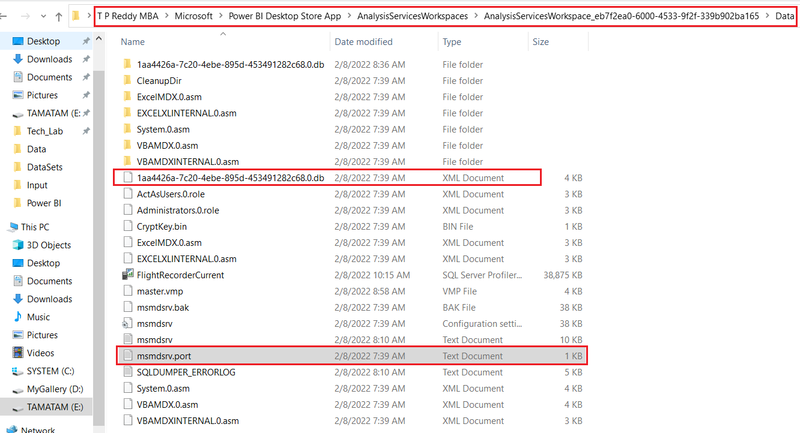Select VBAMDX.0.asm XML Document file name
Screen dimensions: 800x433
pyautogui.click(x=168, y=404)
